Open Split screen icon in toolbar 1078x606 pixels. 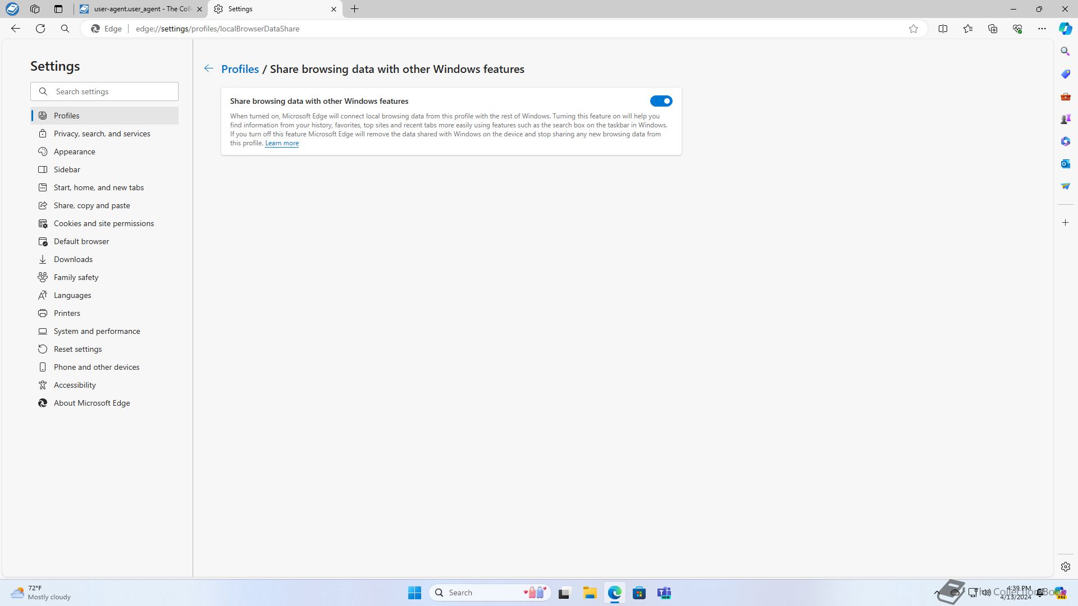(x=943, y=29)
